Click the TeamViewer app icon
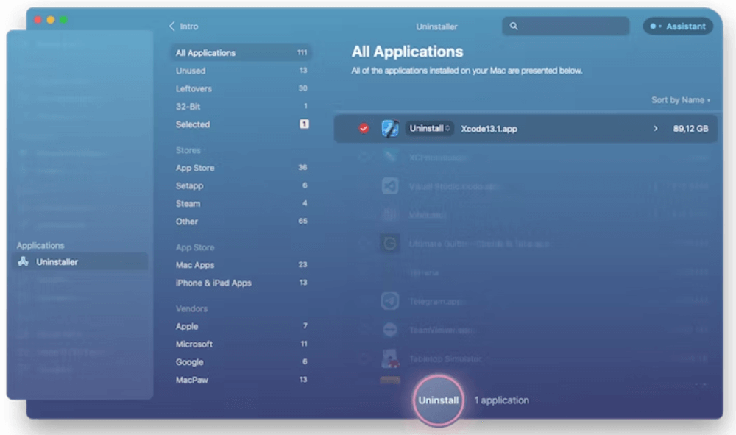 tap(389, 330)
